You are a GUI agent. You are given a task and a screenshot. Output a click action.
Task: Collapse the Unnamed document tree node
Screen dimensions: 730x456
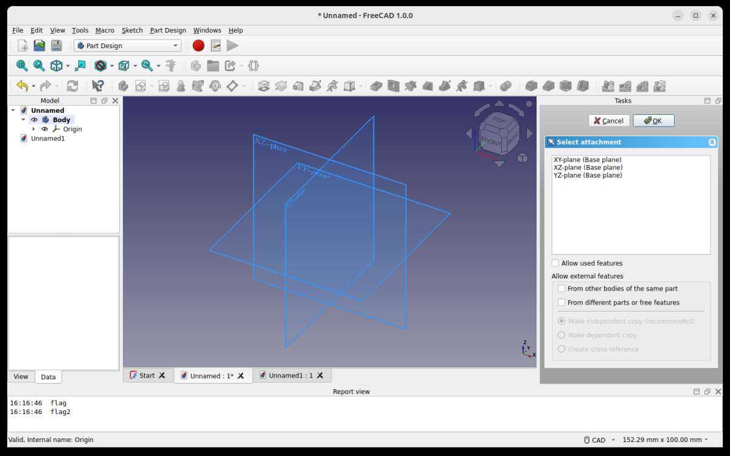tap(13, 111)
